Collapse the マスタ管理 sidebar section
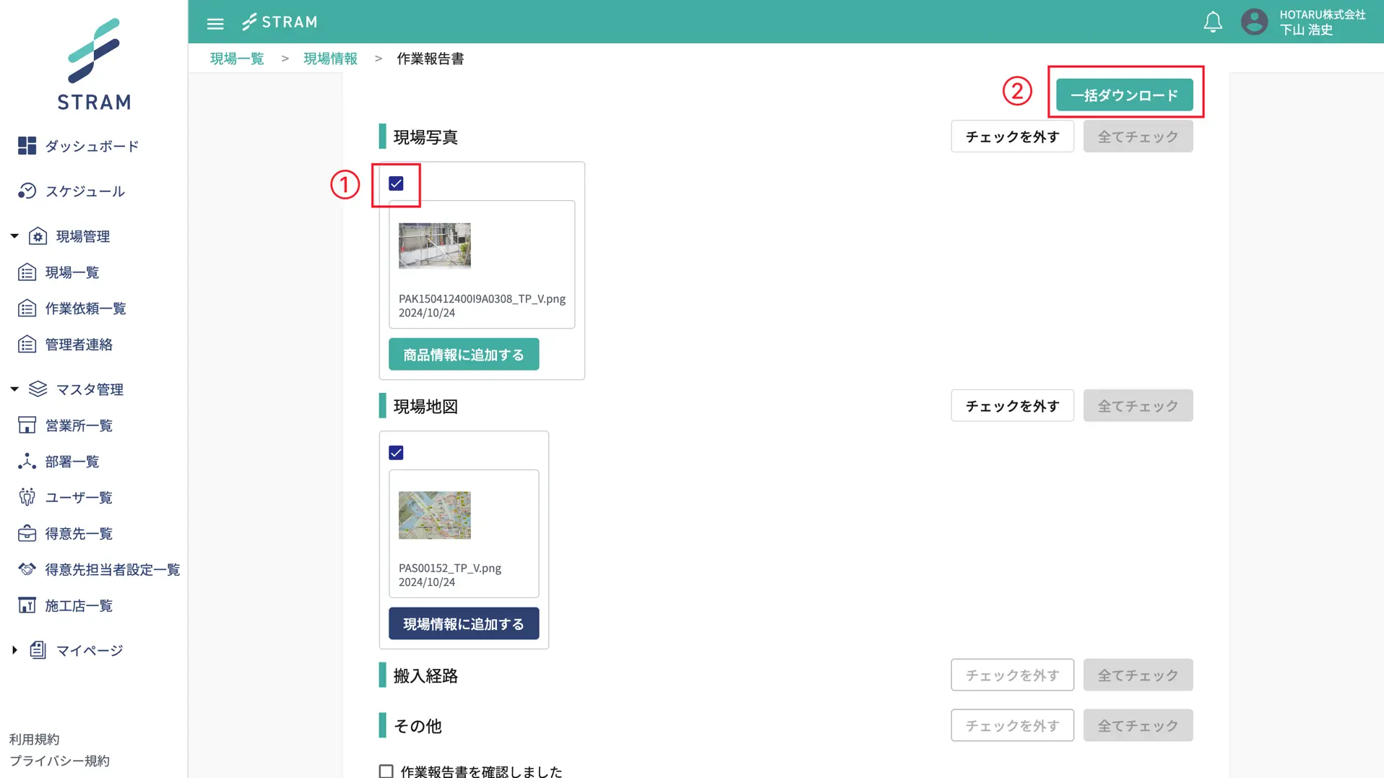This screenshot has height=778, width=1384. (x=14, y=389)
